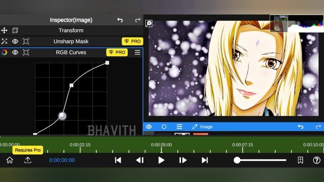The height and width of the screenshot is (182, 324).
Task: Undo using the layer bar arrow
Action: click(x=300, y=127)
